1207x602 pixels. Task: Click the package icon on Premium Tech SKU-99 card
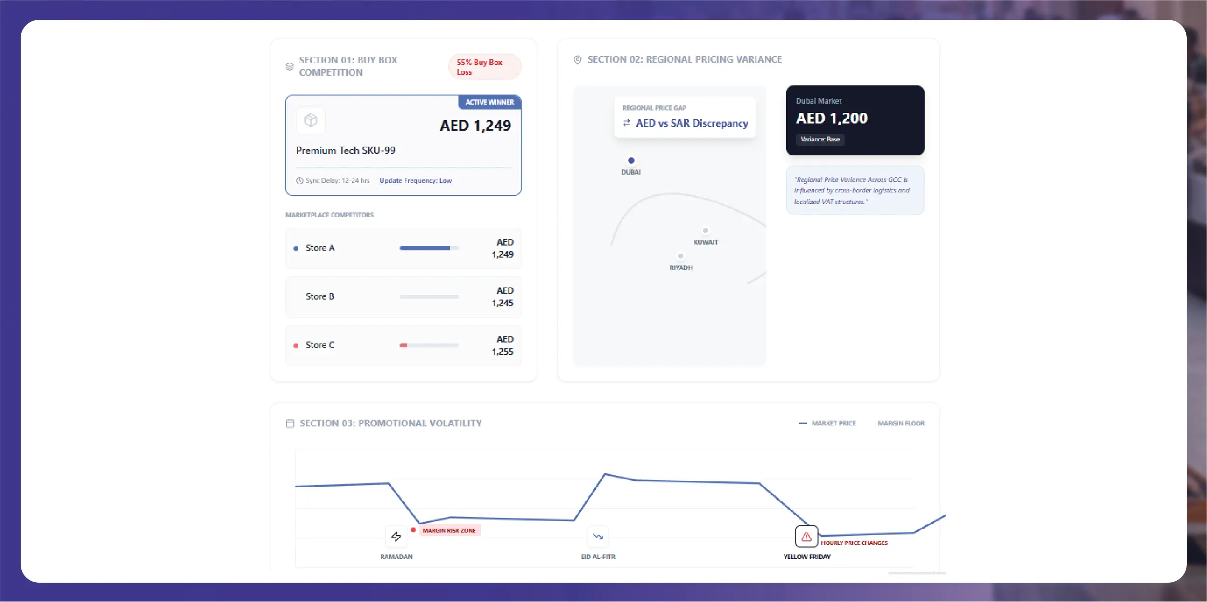click(312, 120)
